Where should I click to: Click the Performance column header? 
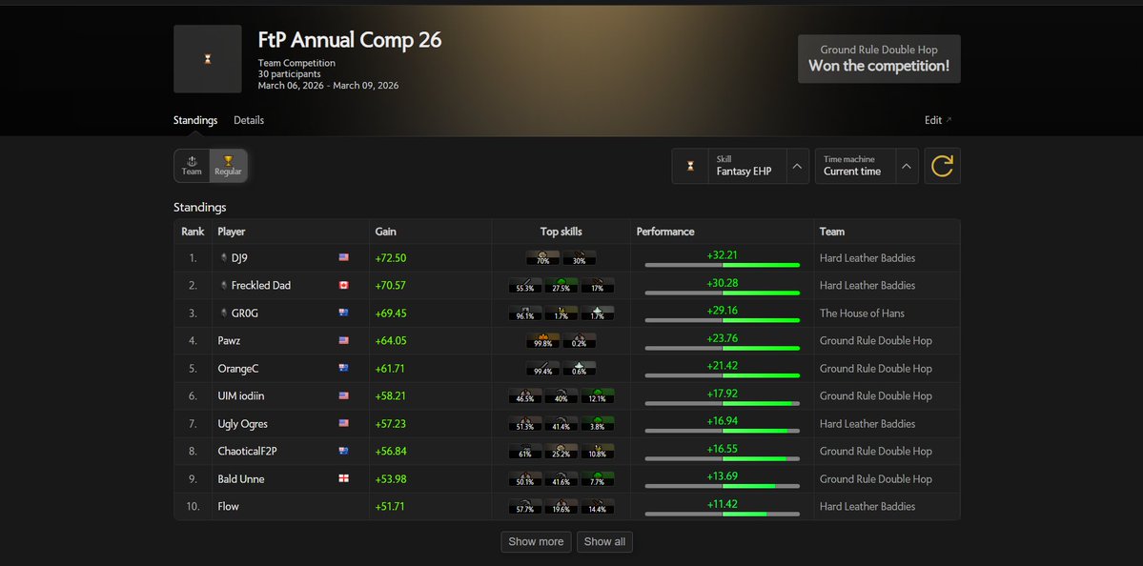tap(665, 232)
